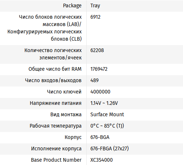Select the Surface Mount value
The width and height of the screenshot is (183, 165).
(107, 114)
